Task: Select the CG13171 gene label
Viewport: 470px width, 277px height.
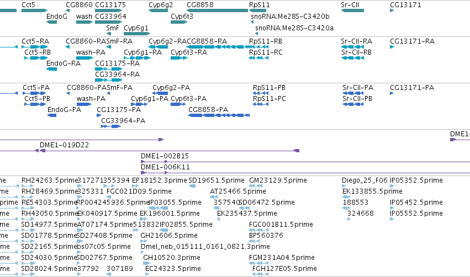Action: click(405, 5)
